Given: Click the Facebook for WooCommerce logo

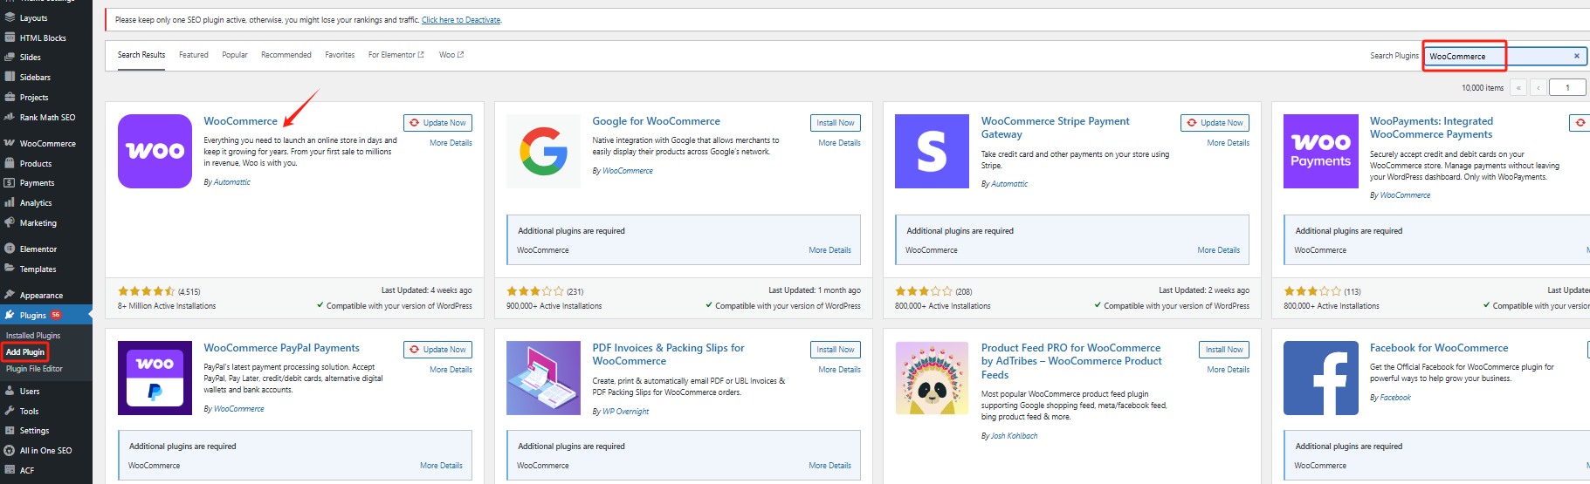Looking at the screenshot, I should [1320, 378].
